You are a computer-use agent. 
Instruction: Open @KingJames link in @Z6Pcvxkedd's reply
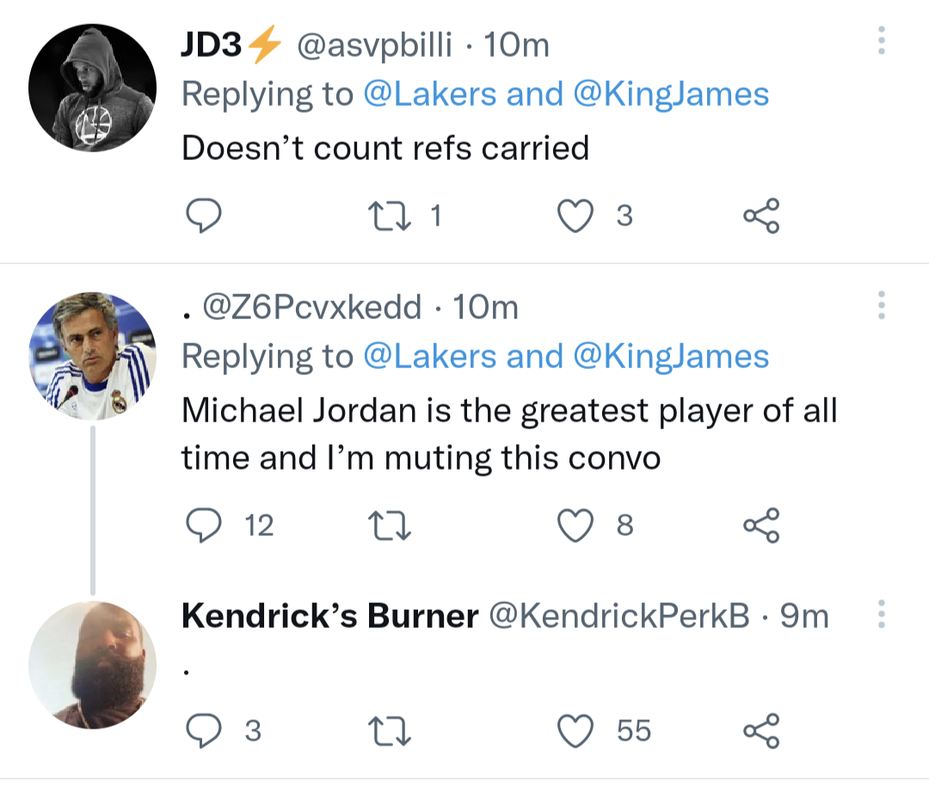pyautogui.click(x=671, y=356)
